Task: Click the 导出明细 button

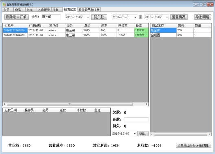Action: (202, 17)
